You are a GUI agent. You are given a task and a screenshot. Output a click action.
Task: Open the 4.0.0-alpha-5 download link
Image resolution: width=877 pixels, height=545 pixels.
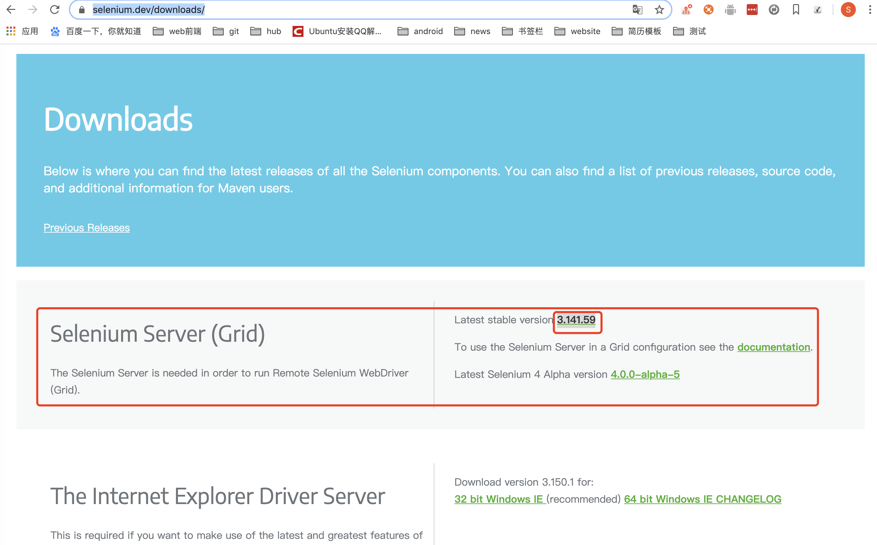[645, 374]
